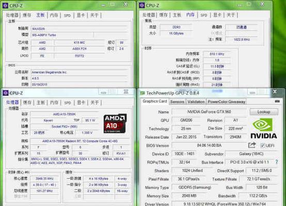Open the SPD tab in the mainboard CPU-Z window

coord(67,15)
